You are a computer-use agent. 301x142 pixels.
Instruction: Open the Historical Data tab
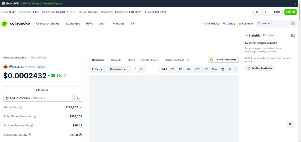(x=177, y=60)
